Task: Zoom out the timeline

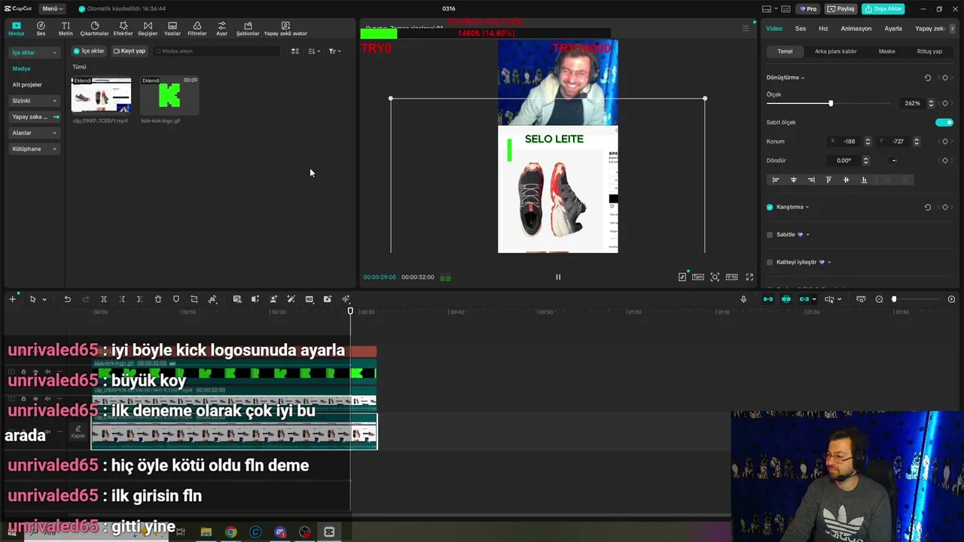Action: (879, 300)
